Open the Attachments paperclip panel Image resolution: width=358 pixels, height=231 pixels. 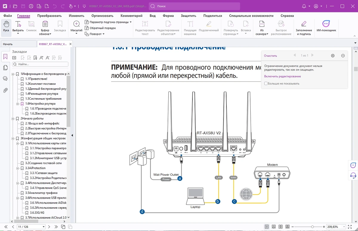[5, 90]
